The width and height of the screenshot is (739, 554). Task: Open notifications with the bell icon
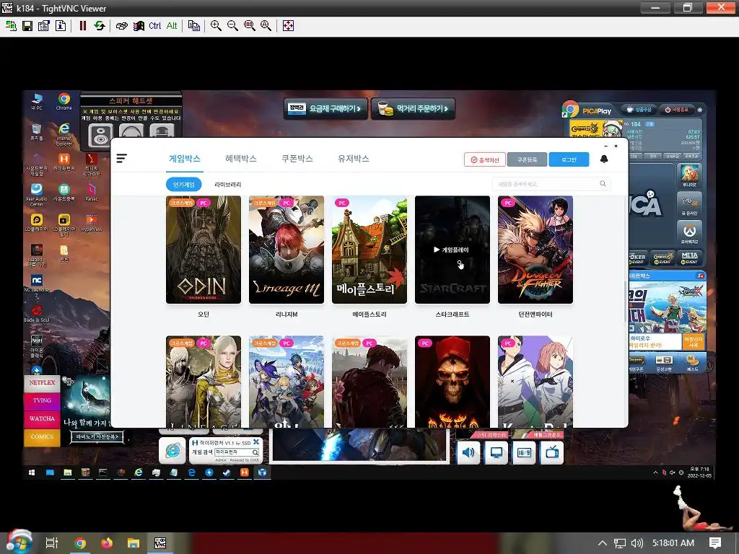604,159
